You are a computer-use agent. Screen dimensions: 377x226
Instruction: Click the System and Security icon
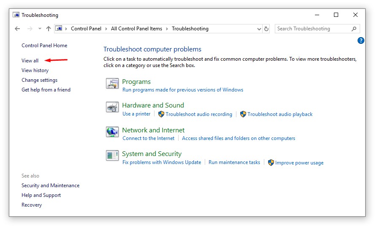coord(112,156)
